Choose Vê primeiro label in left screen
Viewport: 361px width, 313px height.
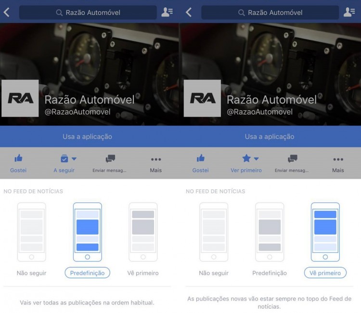point(143,273)
